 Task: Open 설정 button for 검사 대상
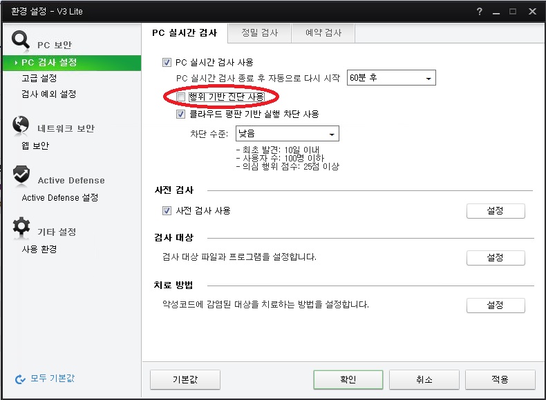(495, 258)
